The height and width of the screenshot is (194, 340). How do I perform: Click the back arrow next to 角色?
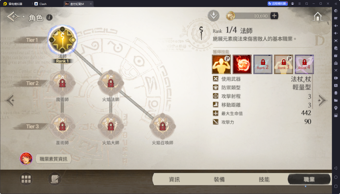click(x=13, y=17)
